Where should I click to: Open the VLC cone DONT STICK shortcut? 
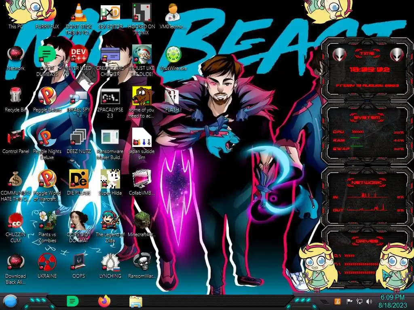tap(79, 19)
